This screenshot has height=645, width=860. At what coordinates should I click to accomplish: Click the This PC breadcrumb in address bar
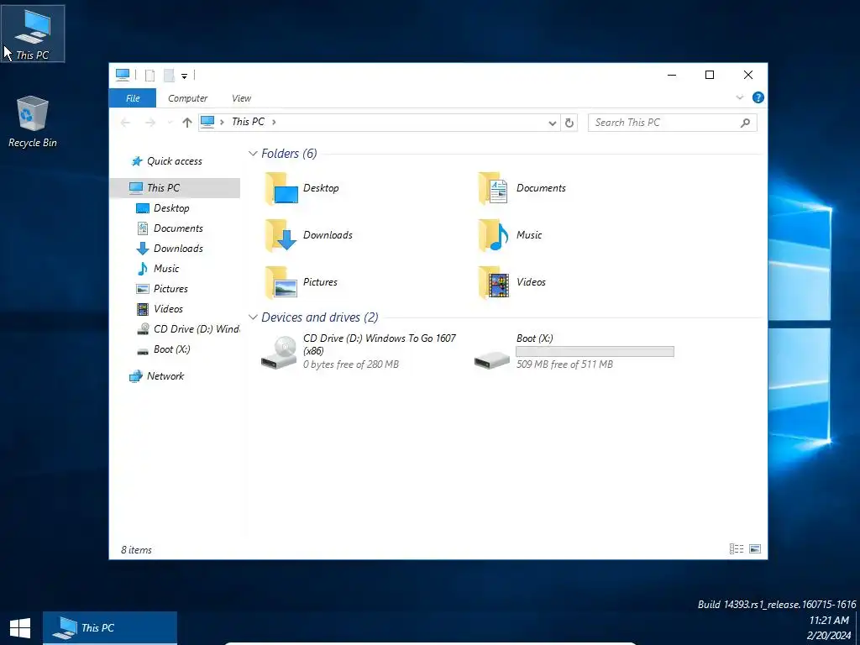click(x=248, y=122)
